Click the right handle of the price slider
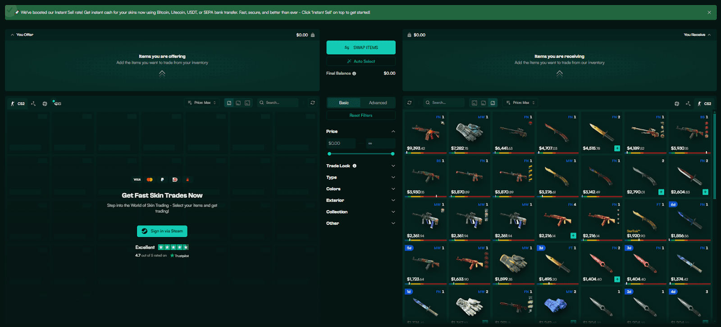This screenshot has width=721, height=327. coord(392,154)
